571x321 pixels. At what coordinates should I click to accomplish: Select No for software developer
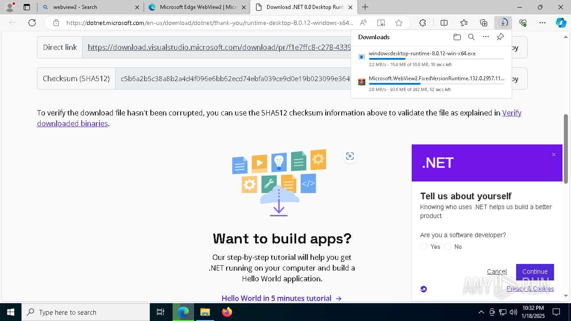click(448, 247)
